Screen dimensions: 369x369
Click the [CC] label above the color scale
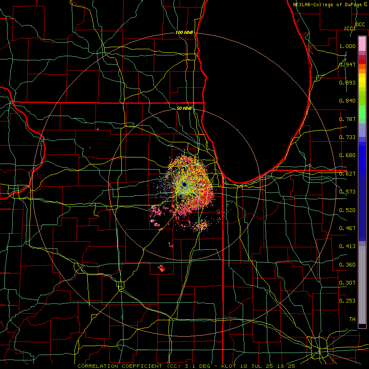pos(350,28)
